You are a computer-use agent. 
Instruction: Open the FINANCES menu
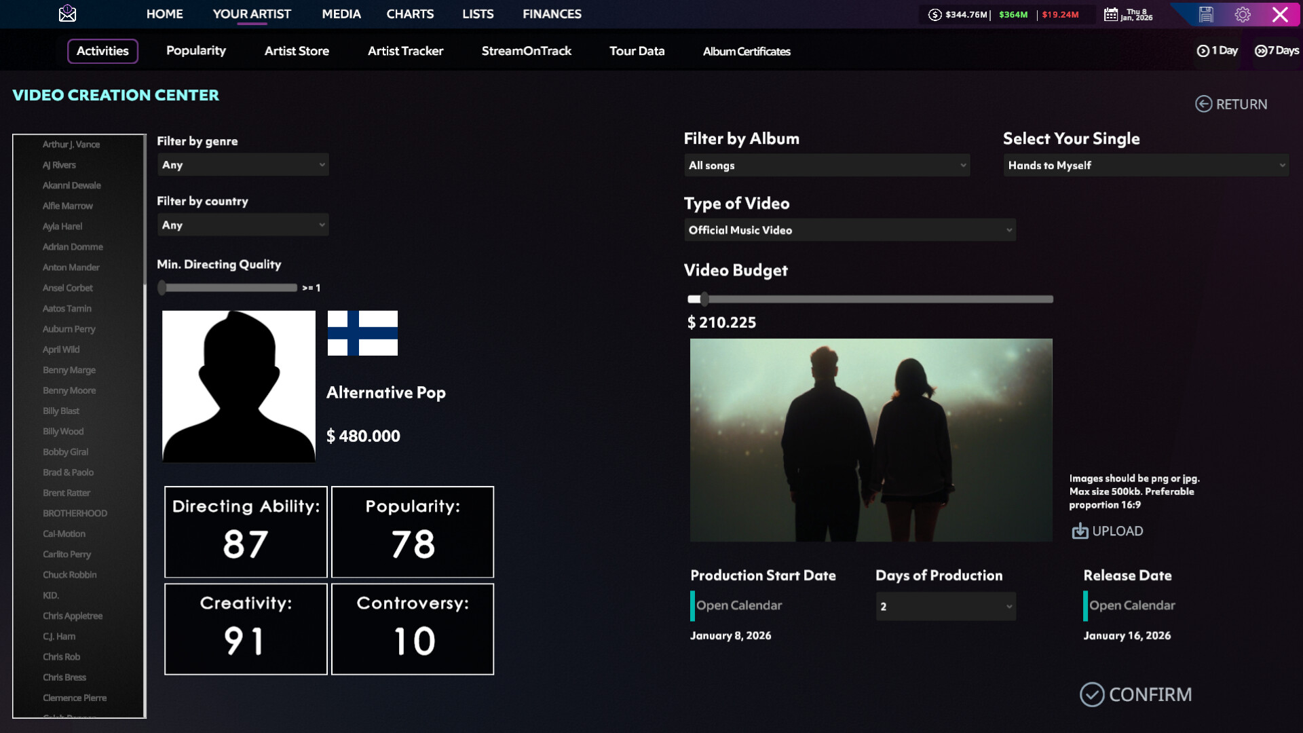[552, 14]
